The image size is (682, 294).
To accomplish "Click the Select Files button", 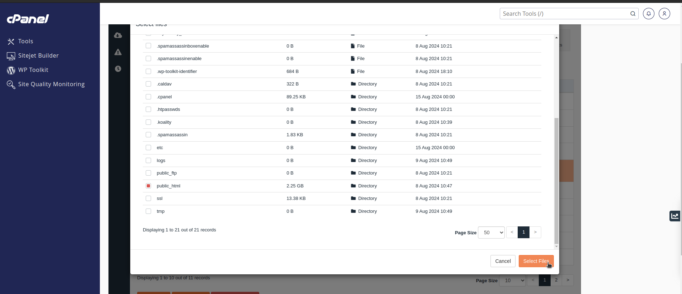I will [x=536, y=261].
